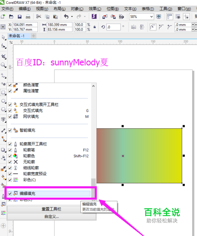Uncheck the 轮廓色 checkbox
Viewport: 197px width, 236px height.
[10, 156]
